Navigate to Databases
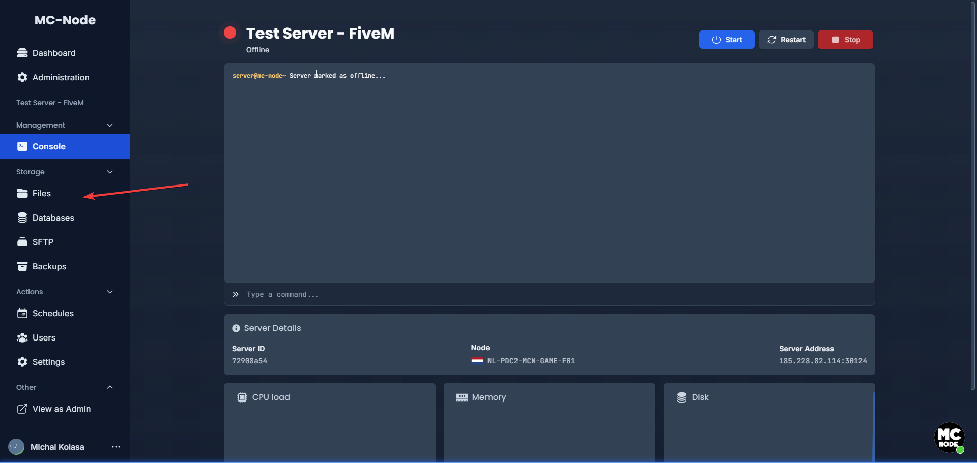977x463 pixels. (x=65, y=218)
